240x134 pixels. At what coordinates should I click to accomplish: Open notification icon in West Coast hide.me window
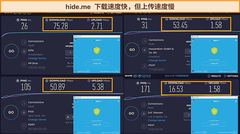click(193, 101)
